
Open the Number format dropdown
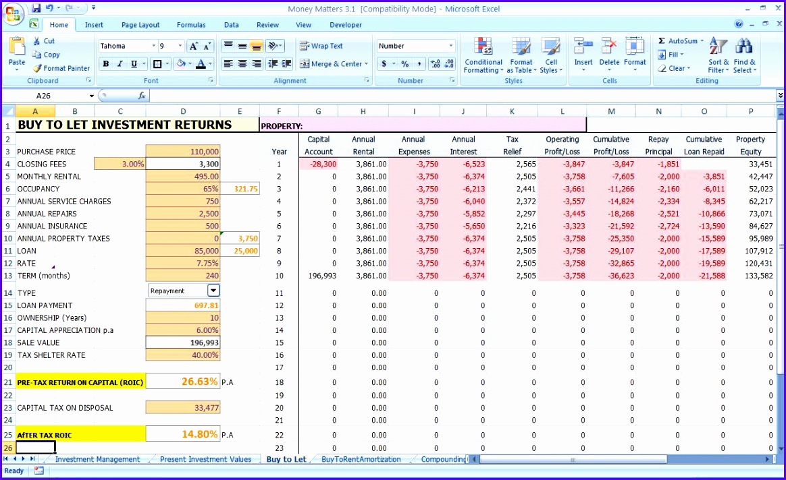(450, 46)
